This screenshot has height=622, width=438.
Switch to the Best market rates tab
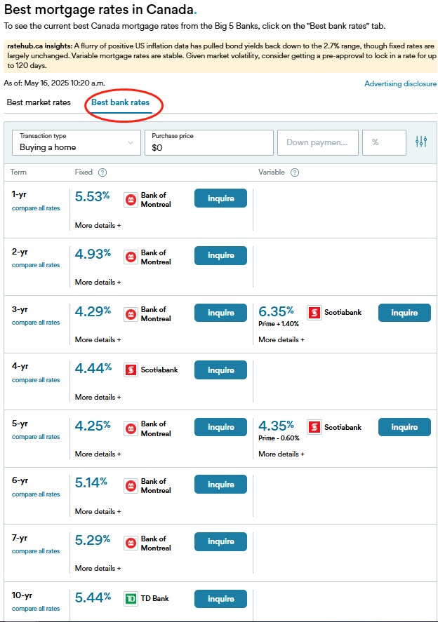(x=39, y=102)
